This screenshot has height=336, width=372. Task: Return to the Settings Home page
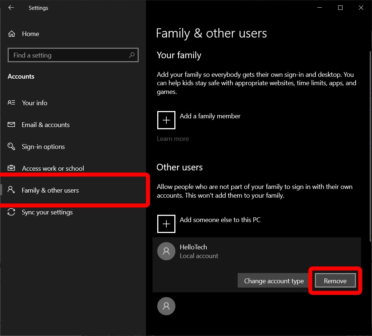[30, 34]
